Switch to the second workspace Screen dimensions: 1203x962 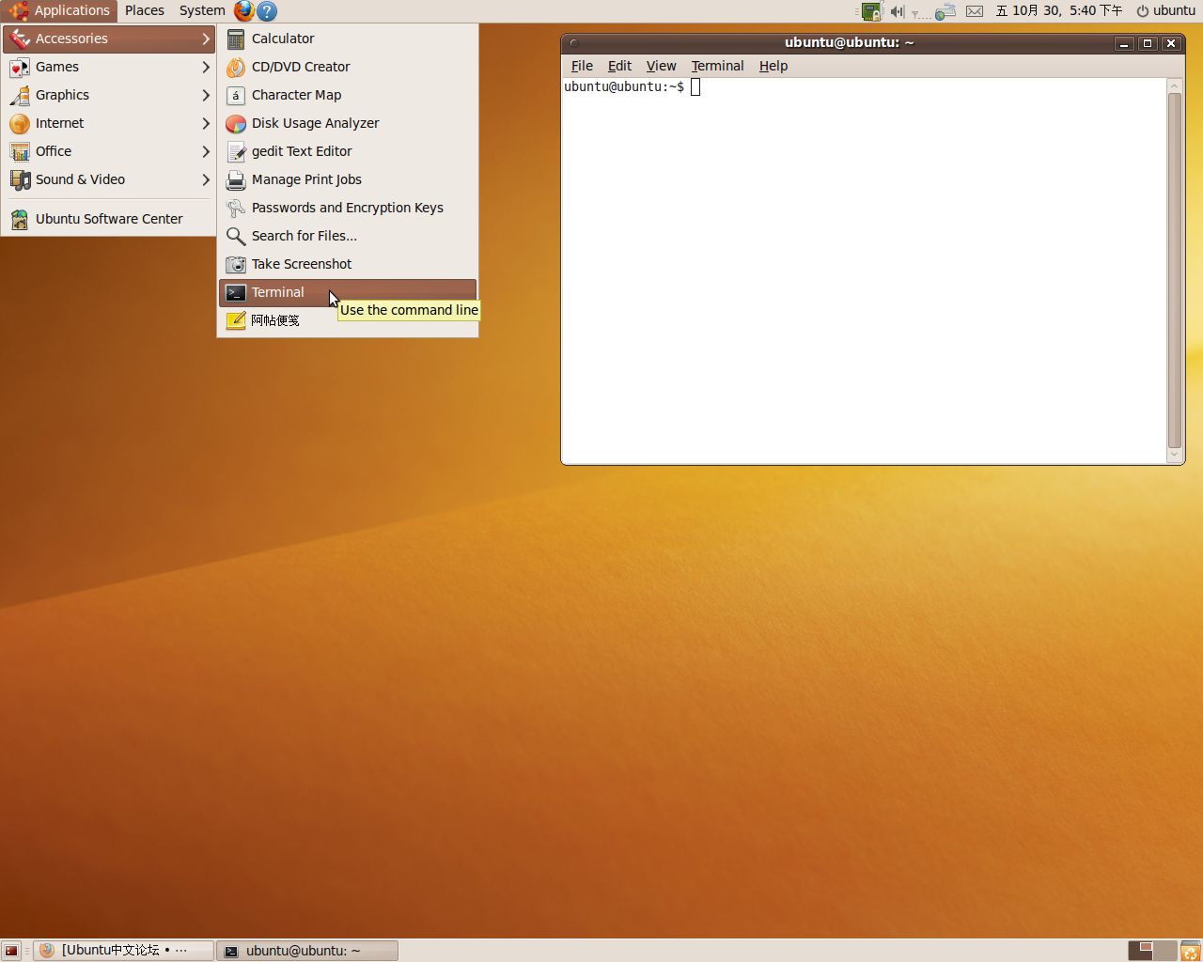pos(1164,951)
